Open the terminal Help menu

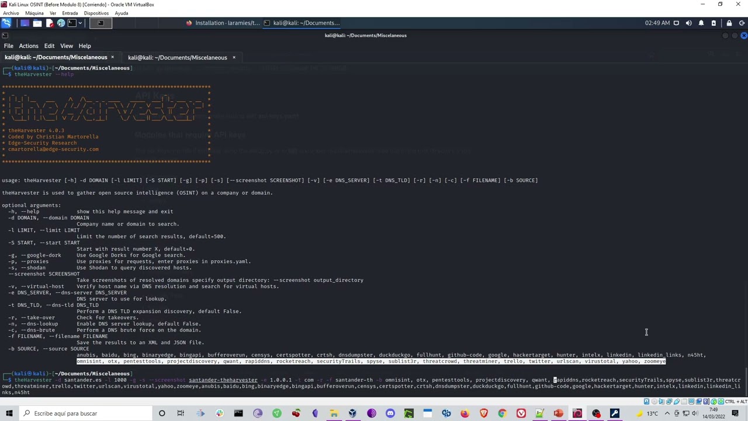[x=85, y=46]
